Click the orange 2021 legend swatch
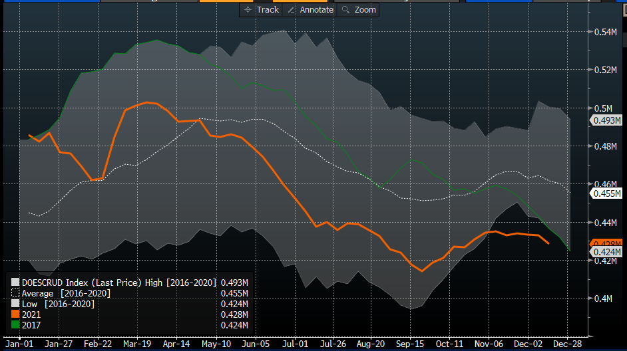627x351 pixels. (x=16, y=314)
